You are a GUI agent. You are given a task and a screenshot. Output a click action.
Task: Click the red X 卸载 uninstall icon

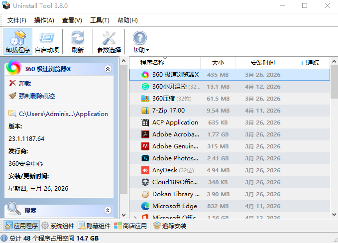12,83
